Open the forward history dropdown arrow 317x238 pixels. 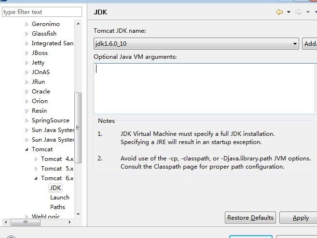pyautogui.click(x=308, y=12)
